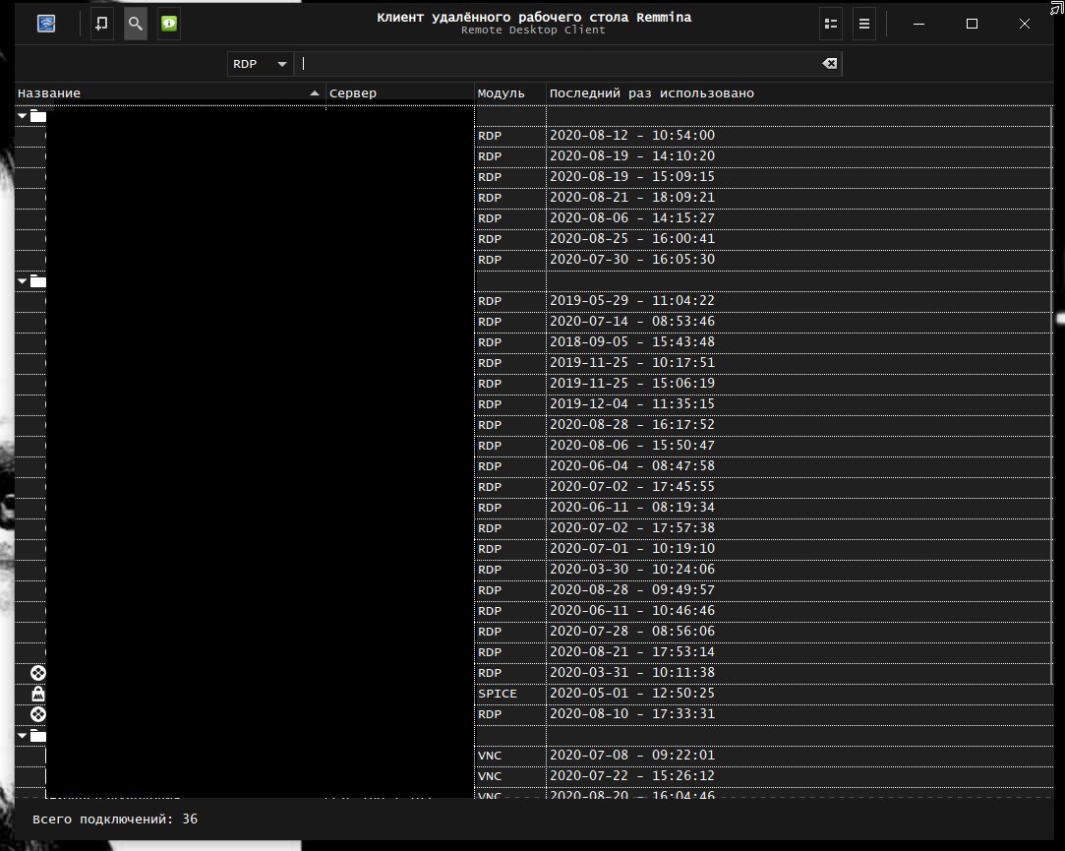Select the row dated 2020-08-10 - 17:33:31

534,714
